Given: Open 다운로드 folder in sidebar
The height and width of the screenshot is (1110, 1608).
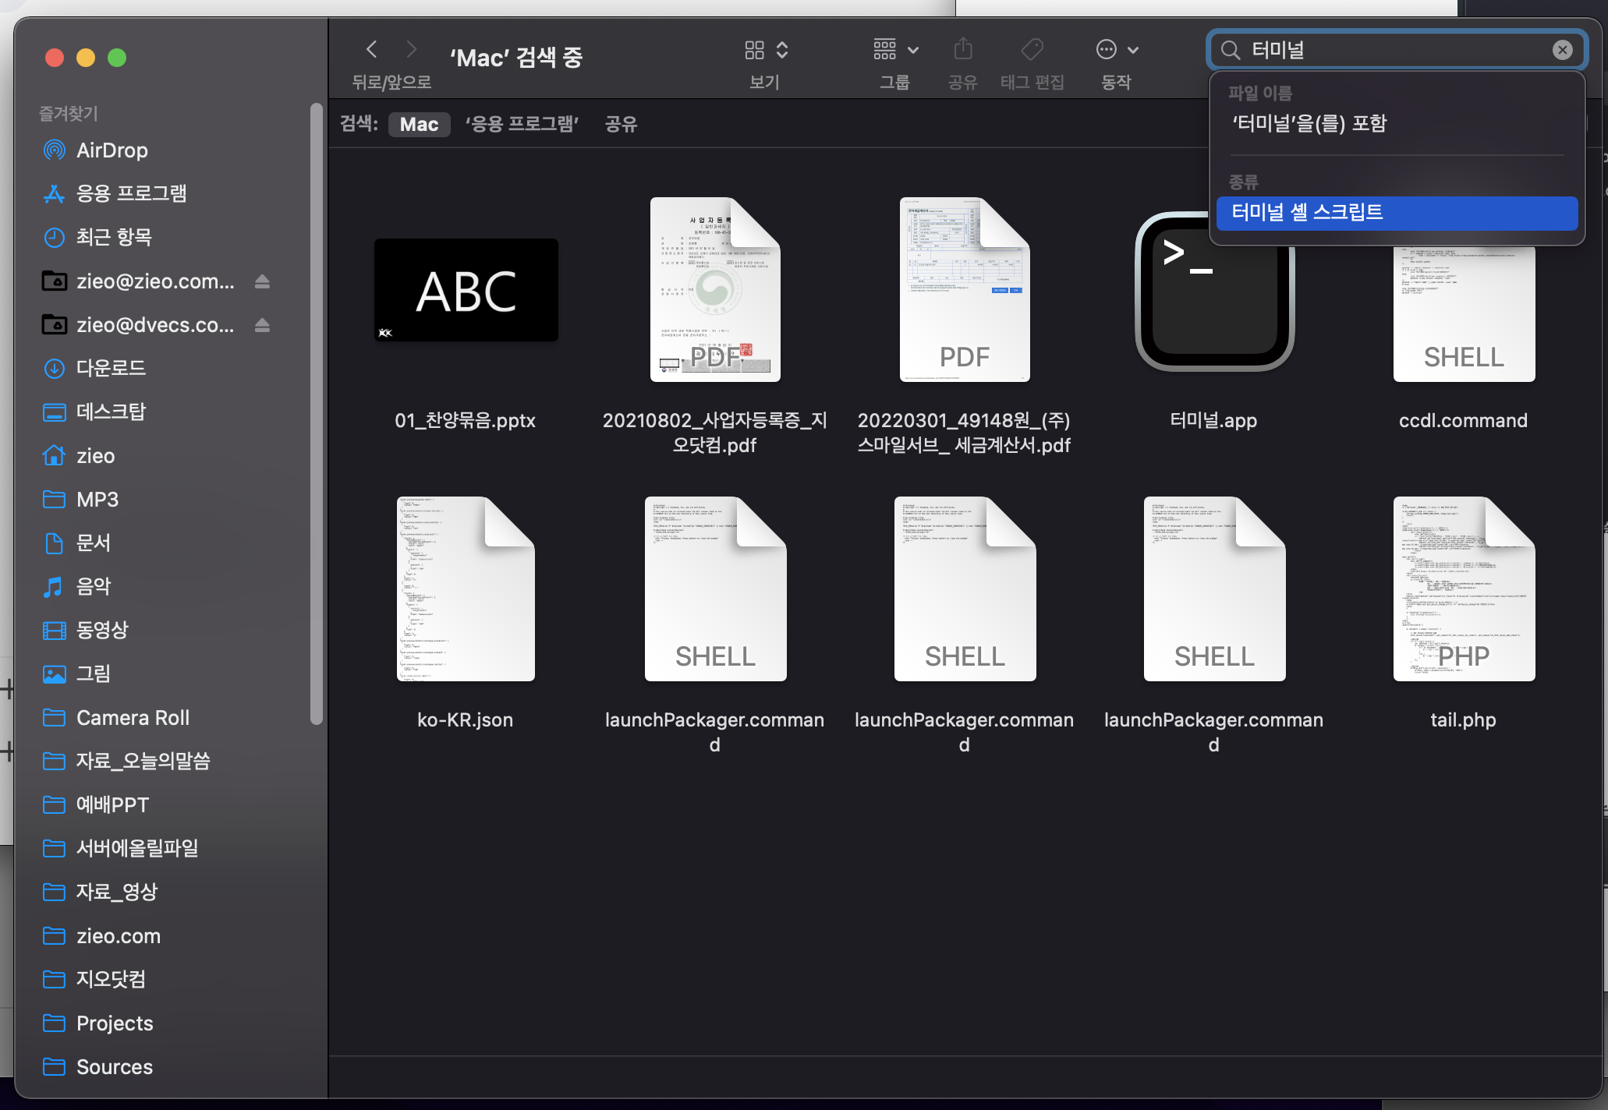Looking at the screenshot, I should click(x=111, y=368).
